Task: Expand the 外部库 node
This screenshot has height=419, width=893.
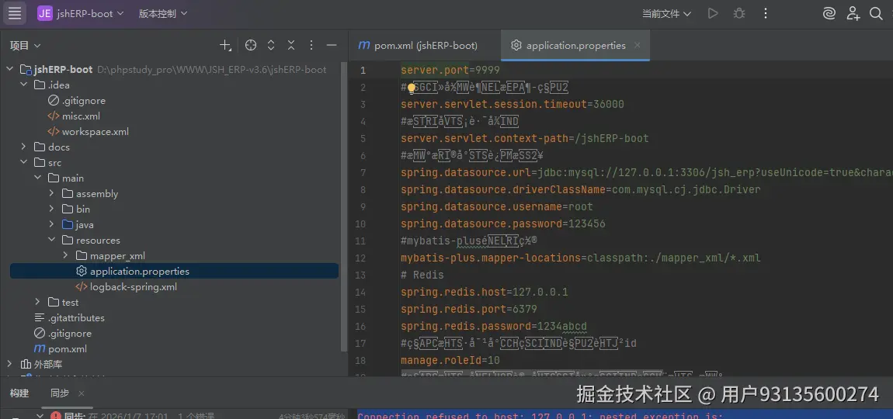Action: click(x=9, y=364)
